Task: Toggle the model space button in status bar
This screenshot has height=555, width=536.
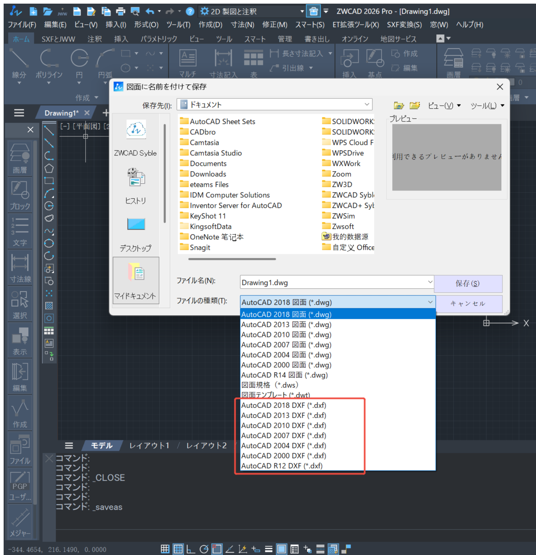Action: tap(282, 549)
